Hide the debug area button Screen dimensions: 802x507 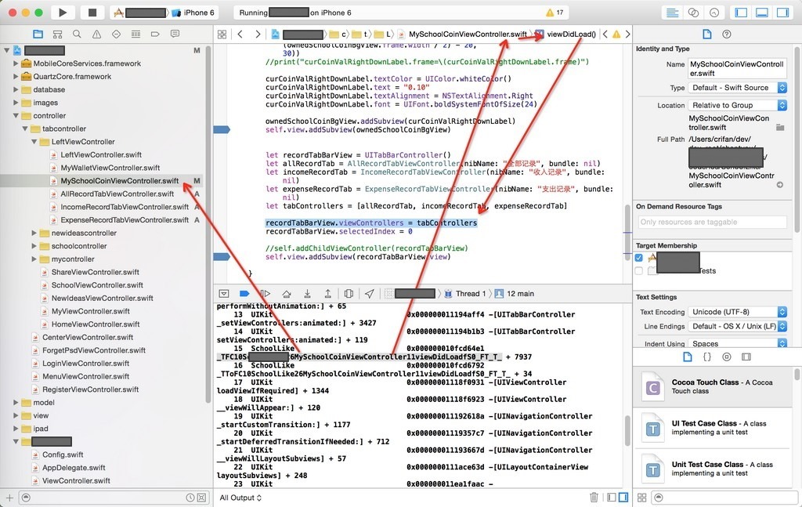223,294
